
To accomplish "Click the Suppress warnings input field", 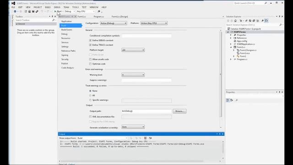I will [146, 80].
